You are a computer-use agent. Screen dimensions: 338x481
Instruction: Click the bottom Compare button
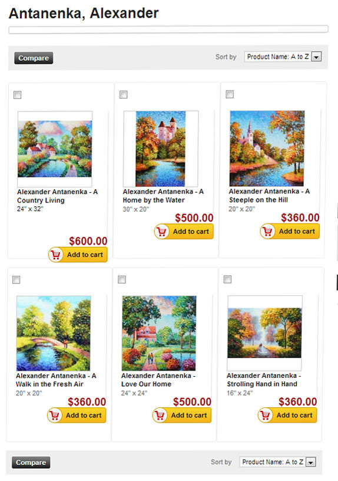(31, 462)
